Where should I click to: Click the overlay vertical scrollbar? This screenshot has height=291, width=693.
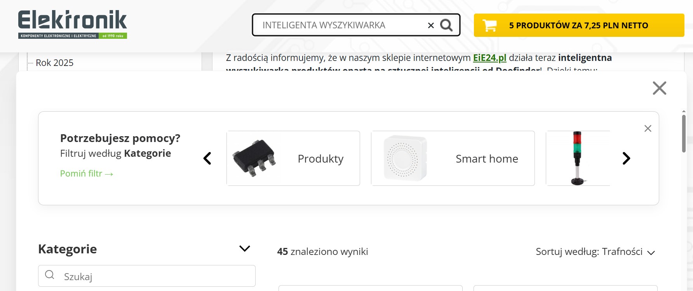[684, 133]
